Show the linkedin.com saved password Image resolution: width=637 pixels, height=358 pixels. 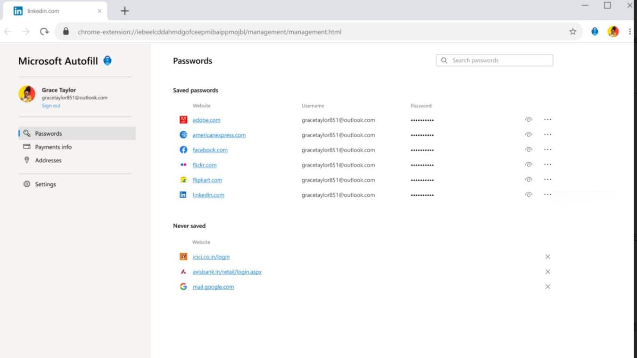tap(529, 195)
